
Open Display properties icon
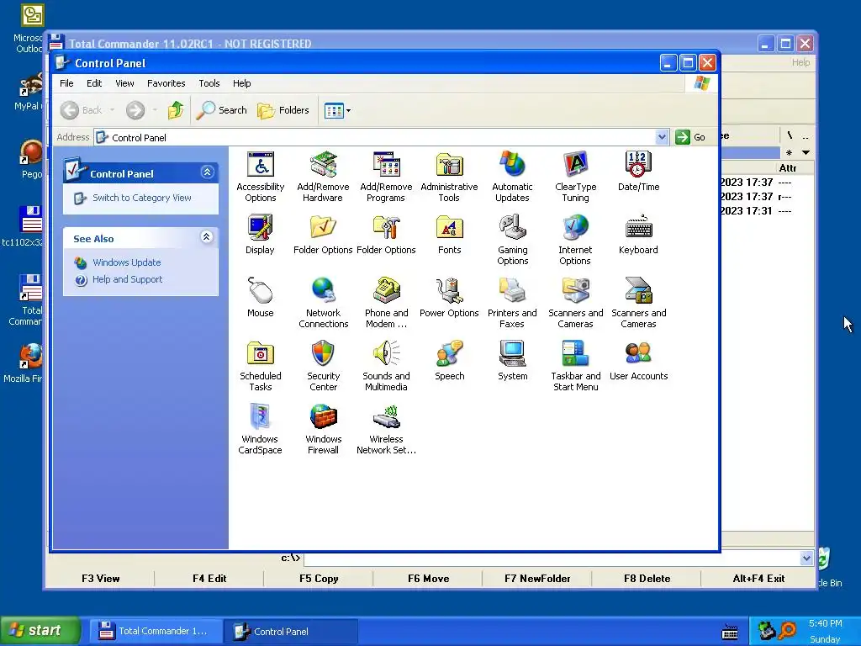(260, 235)
